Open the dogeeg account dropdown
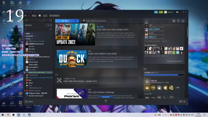The image size is (208, 117). 171,12
